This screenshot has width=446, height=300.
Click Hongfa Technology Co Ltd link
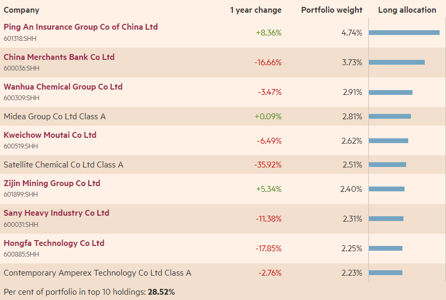[54, 243]
